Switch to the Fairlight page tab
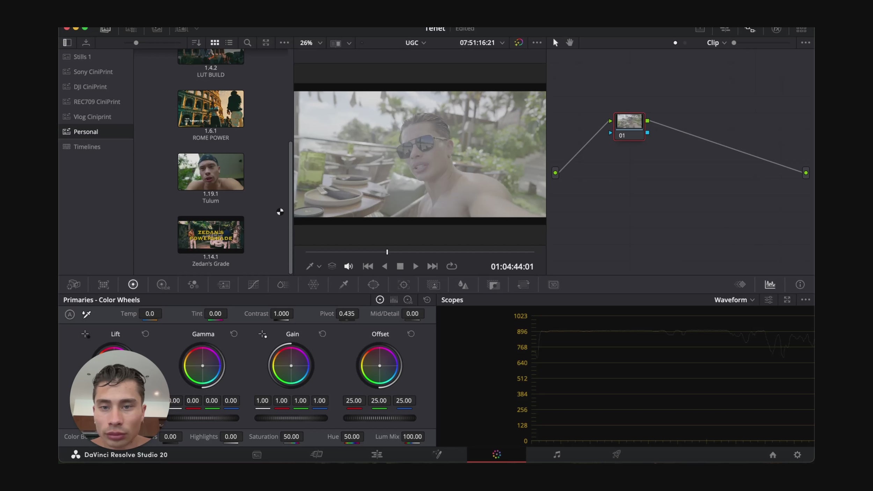This screenshot has height=491, width=873. pos(557,455)
